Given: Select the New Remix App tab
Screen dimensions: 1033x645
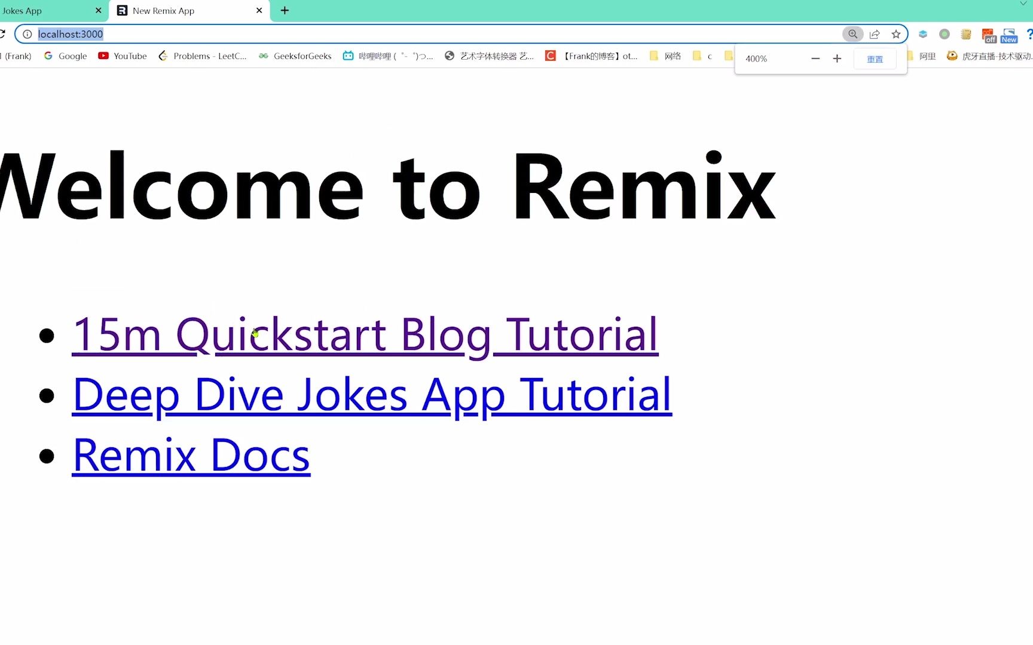Looking at the screenshot, I should point(190,11).
